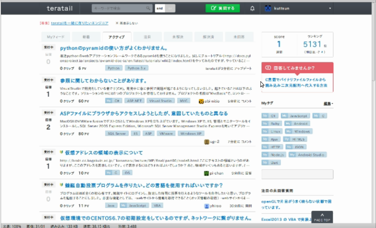
Task: Focus the keyword search field
Action: pyautogui.click(x=119, y=8)
